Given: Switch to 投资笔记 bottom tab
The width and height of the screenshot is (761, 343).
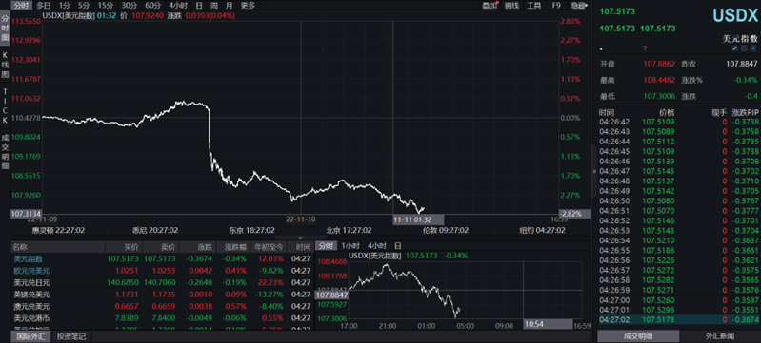Looking at the screenshot, I should click(x=70, y=336).
